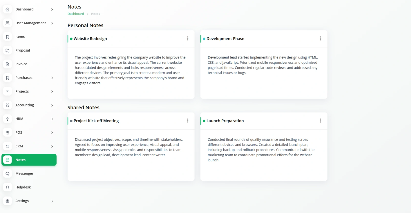Expand the Accounting submenu arrow
The image size is (411, 213).
coord(52,105)
